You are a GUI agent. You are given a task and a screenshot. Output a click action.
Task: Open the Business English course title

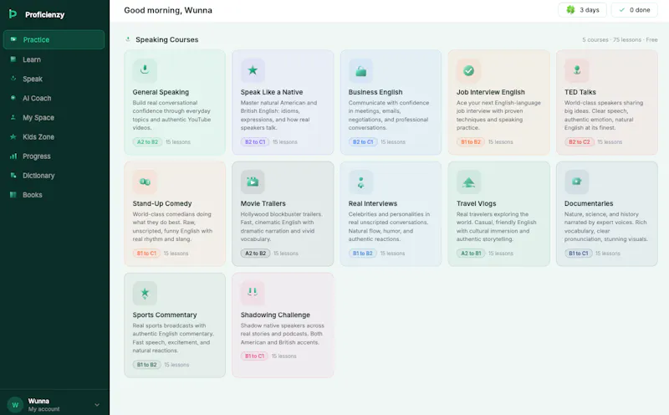[375, 92]
